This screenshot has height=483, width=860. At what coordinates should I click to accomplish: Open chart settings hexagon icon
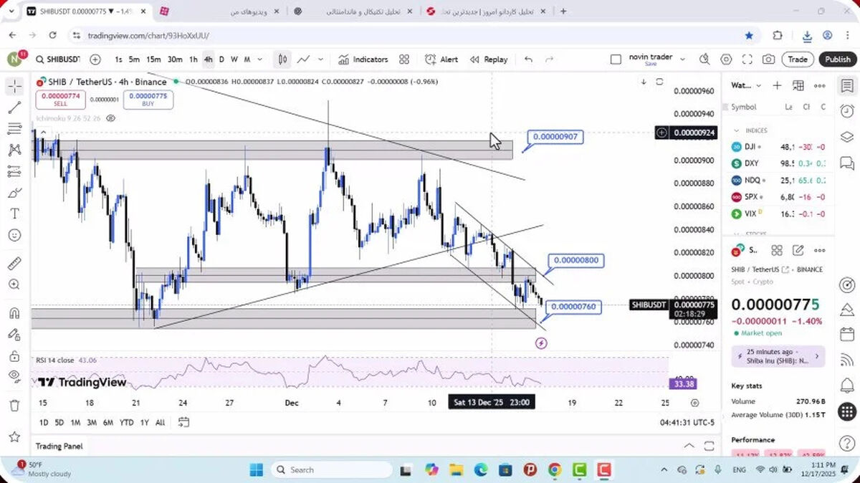pyautogui.click(x=726, y=59)
